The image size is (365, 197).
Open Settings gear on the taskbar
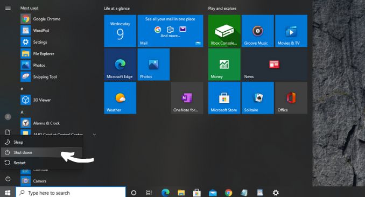pos(276,193)
